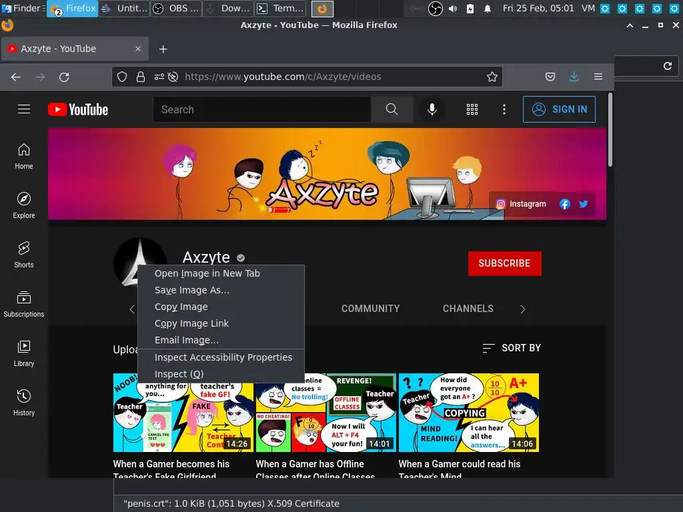683x512 pixels.
Task: Open a new Firefox tab
Action: coord(163,49)
